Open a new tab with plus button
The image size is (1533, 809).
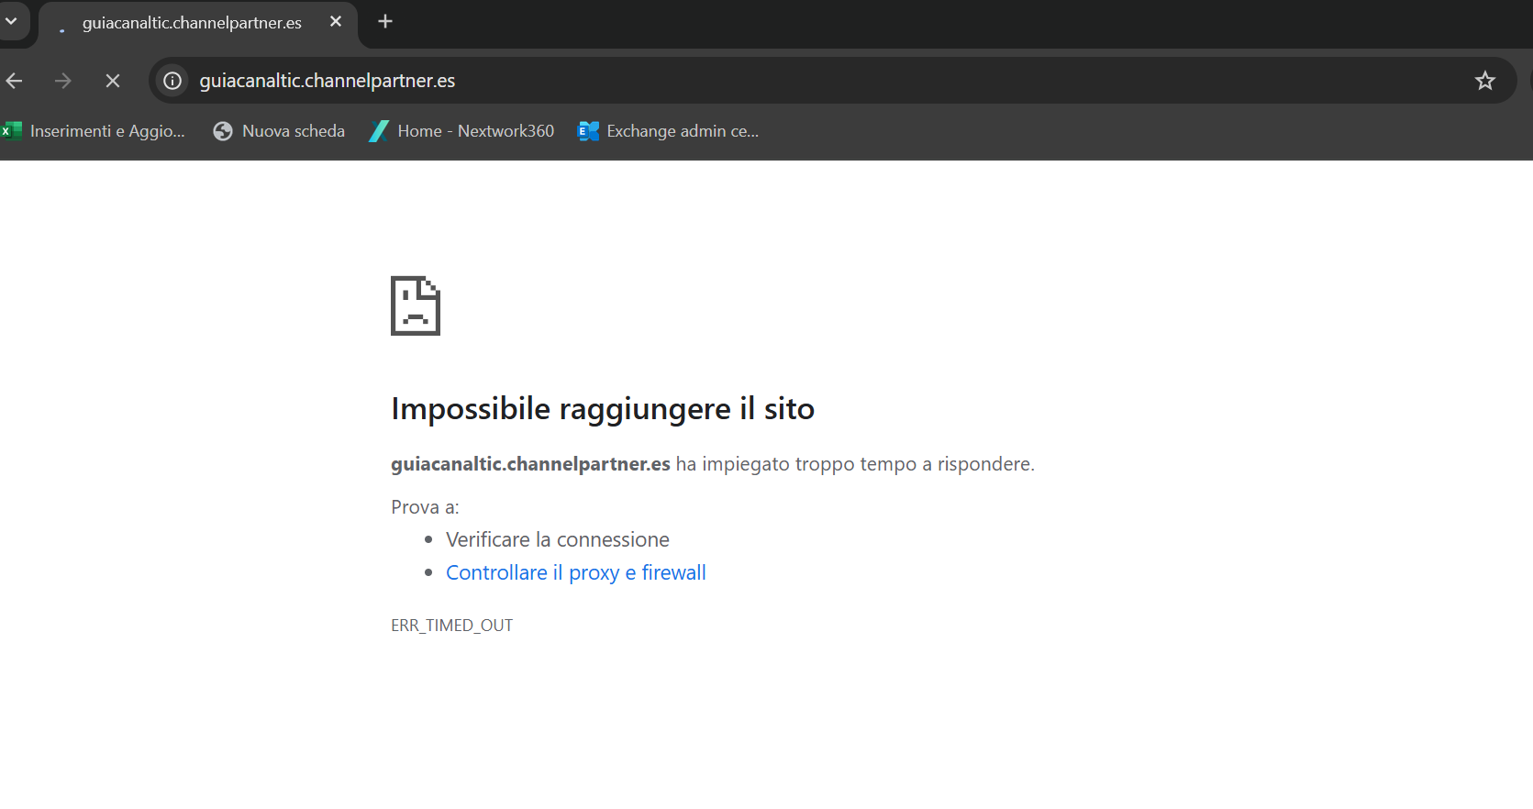(385, 21)
